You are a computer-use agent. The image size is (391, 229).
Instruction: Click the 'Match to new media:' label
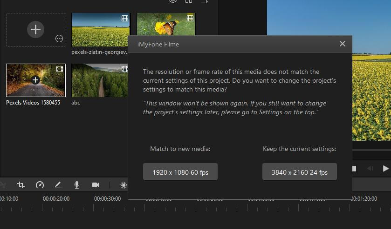[180, 149]
